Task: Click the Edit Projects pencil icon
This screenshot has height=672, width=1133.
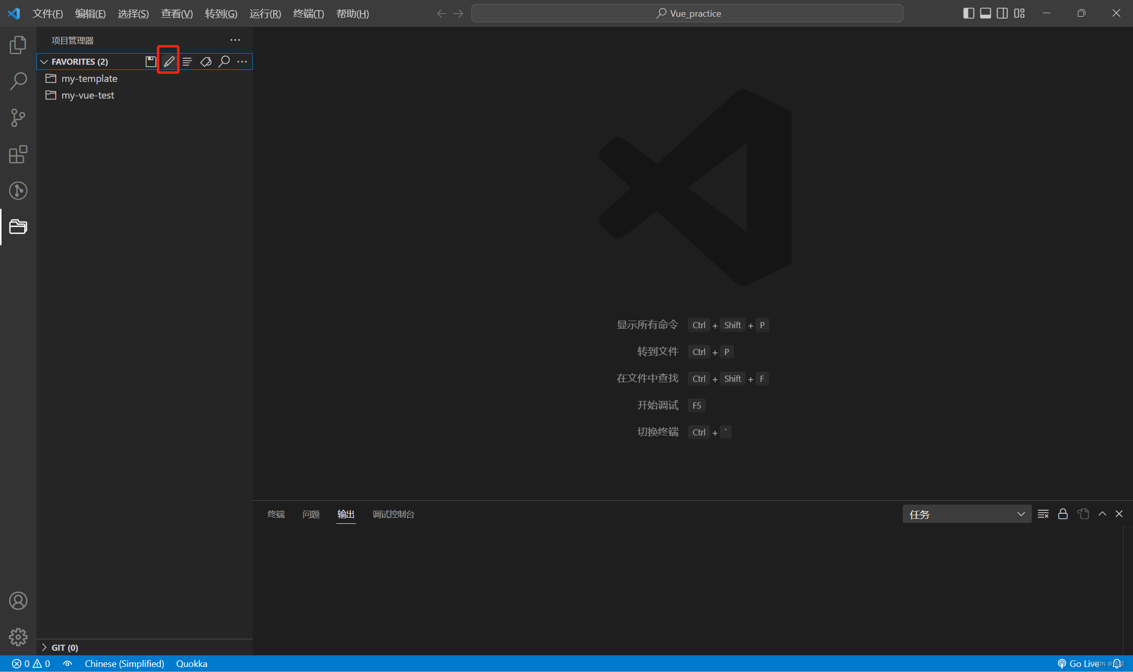Action: pos(169,62)
